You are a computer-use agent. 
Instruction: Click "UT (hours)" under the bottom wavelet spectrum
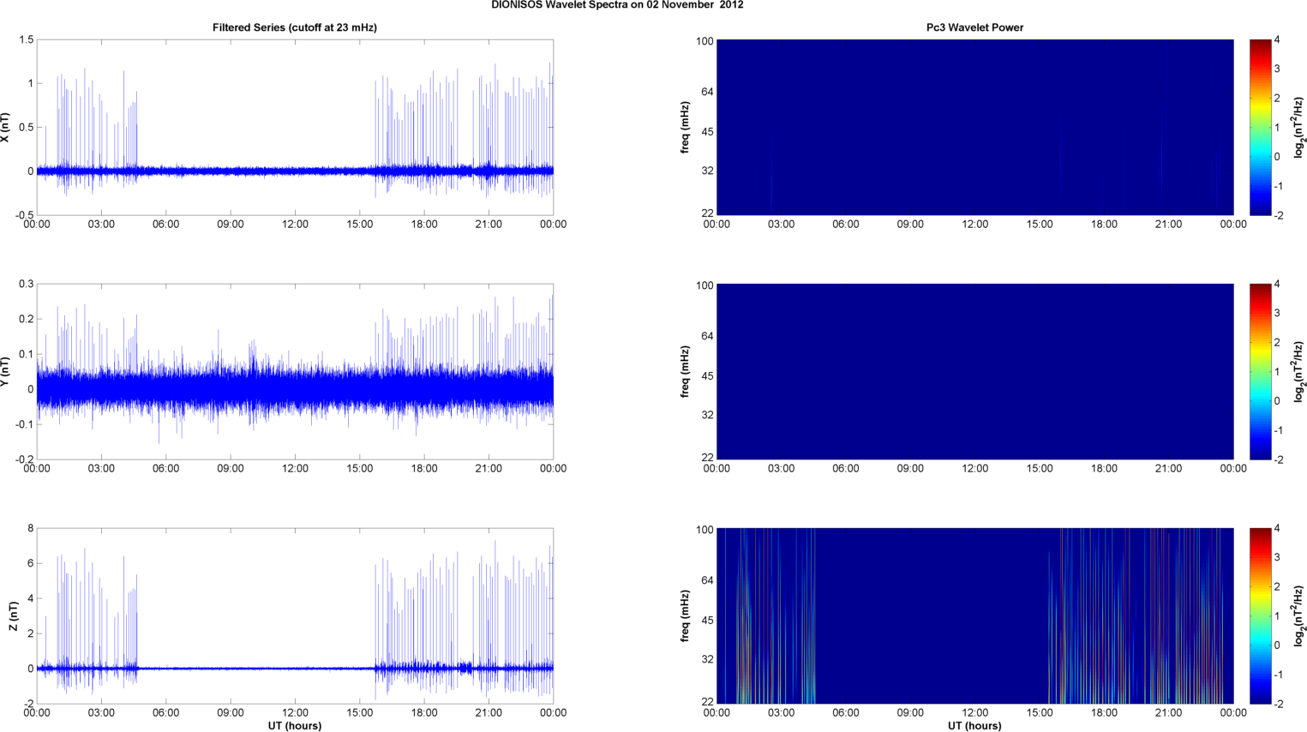coord(974,725)
